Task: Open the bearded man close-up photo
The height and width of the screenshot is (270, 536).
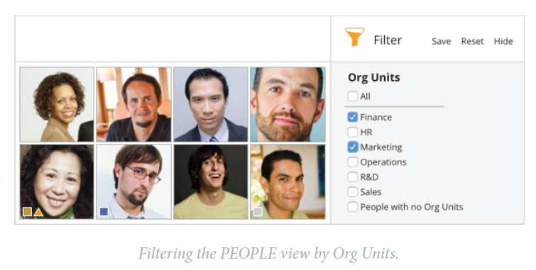Action: [288, 104]
